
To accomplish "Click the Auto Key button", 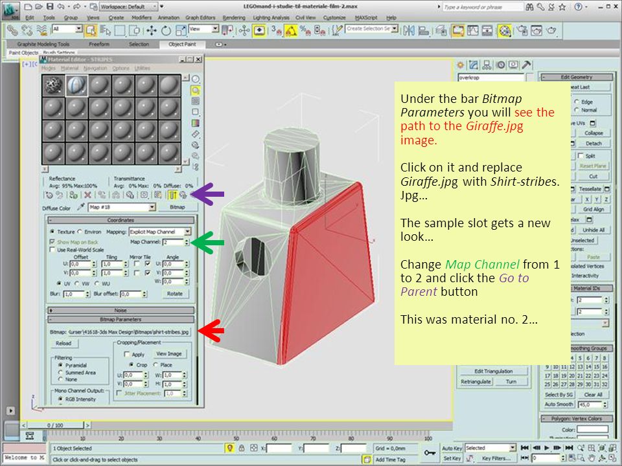I will coord(452,448).
